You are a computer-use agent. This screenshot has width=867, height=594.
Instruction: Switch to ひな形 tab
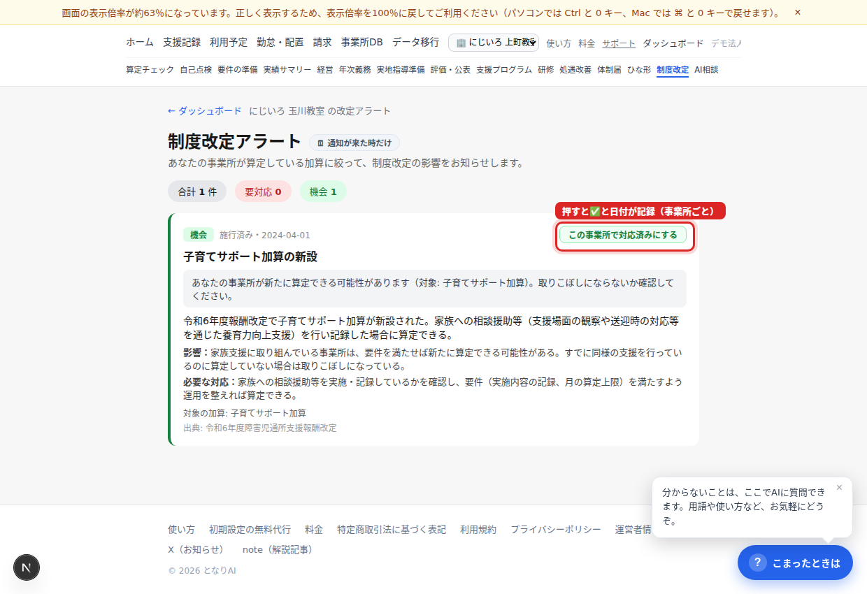pos(639,70)
